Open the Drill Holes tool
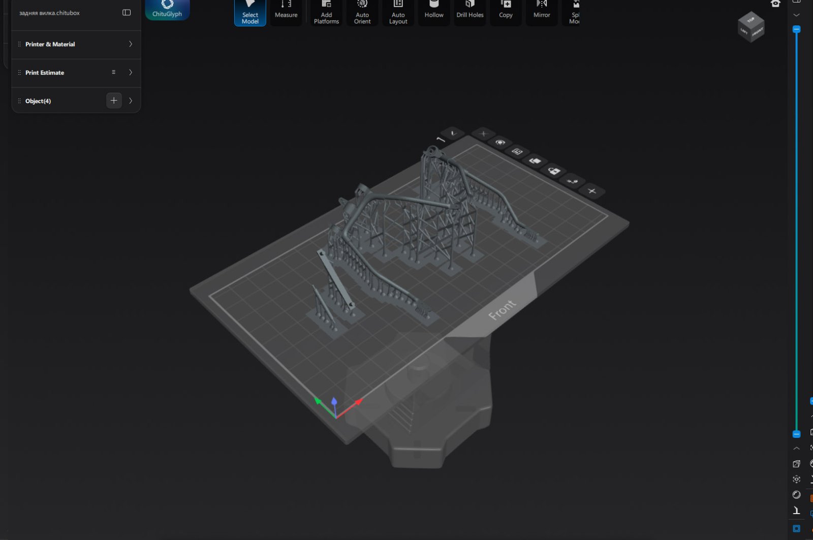The height and width of the screenshot is (540, 813). [470, 13]
